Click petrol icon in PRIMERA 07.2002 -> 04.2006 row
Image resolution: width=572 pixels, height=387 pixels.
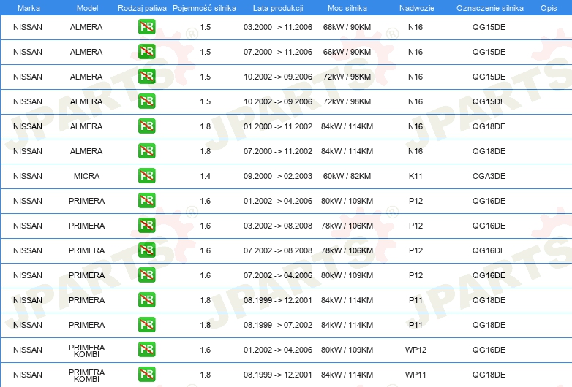coord(146,275)
